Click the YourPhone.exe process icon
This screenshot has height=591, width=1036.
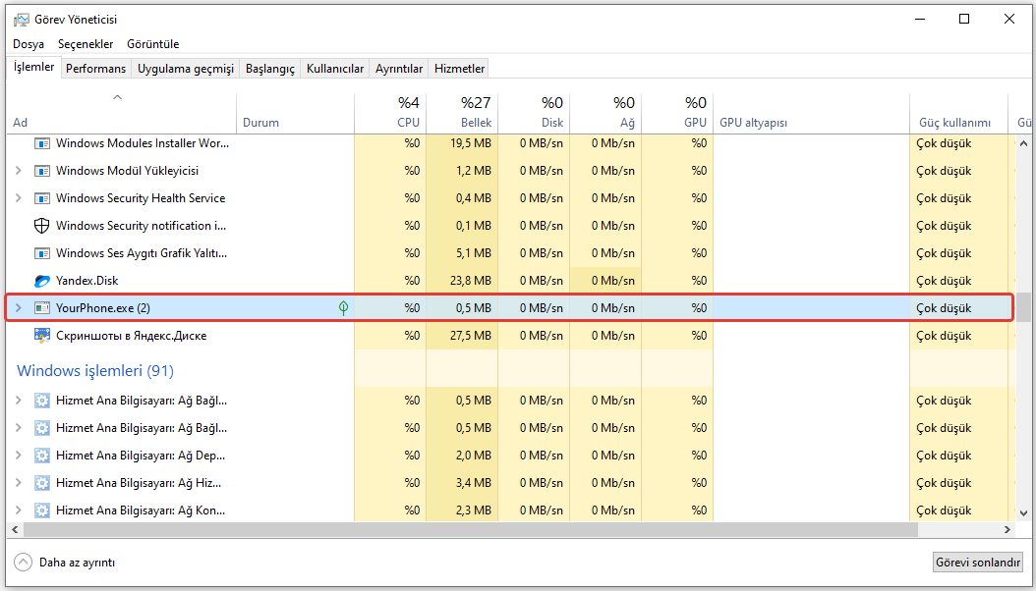click(x=42, y=308)
